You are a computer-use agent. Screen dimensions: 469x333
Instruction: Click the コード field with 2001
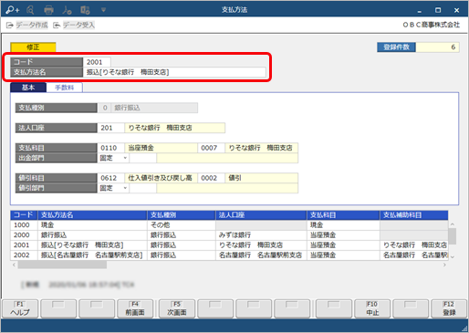[97, 62]
